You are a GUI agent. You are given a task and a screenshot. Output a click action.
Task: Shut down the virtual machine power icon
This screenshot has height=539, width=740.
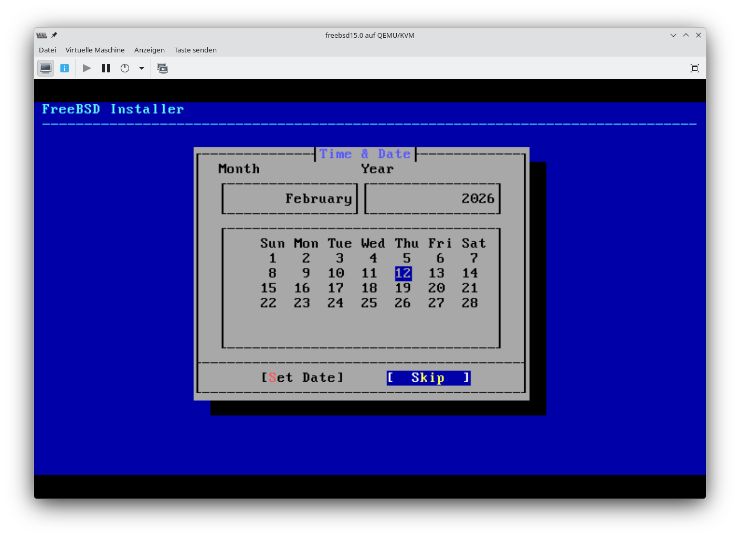[x=125, y=68]
